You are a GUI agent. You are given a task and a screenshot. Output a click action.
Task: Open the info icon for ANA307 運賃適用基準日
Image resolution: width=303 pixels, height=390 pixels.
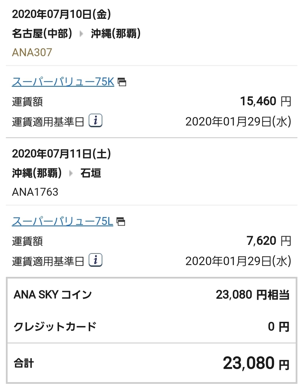point(96,121)
